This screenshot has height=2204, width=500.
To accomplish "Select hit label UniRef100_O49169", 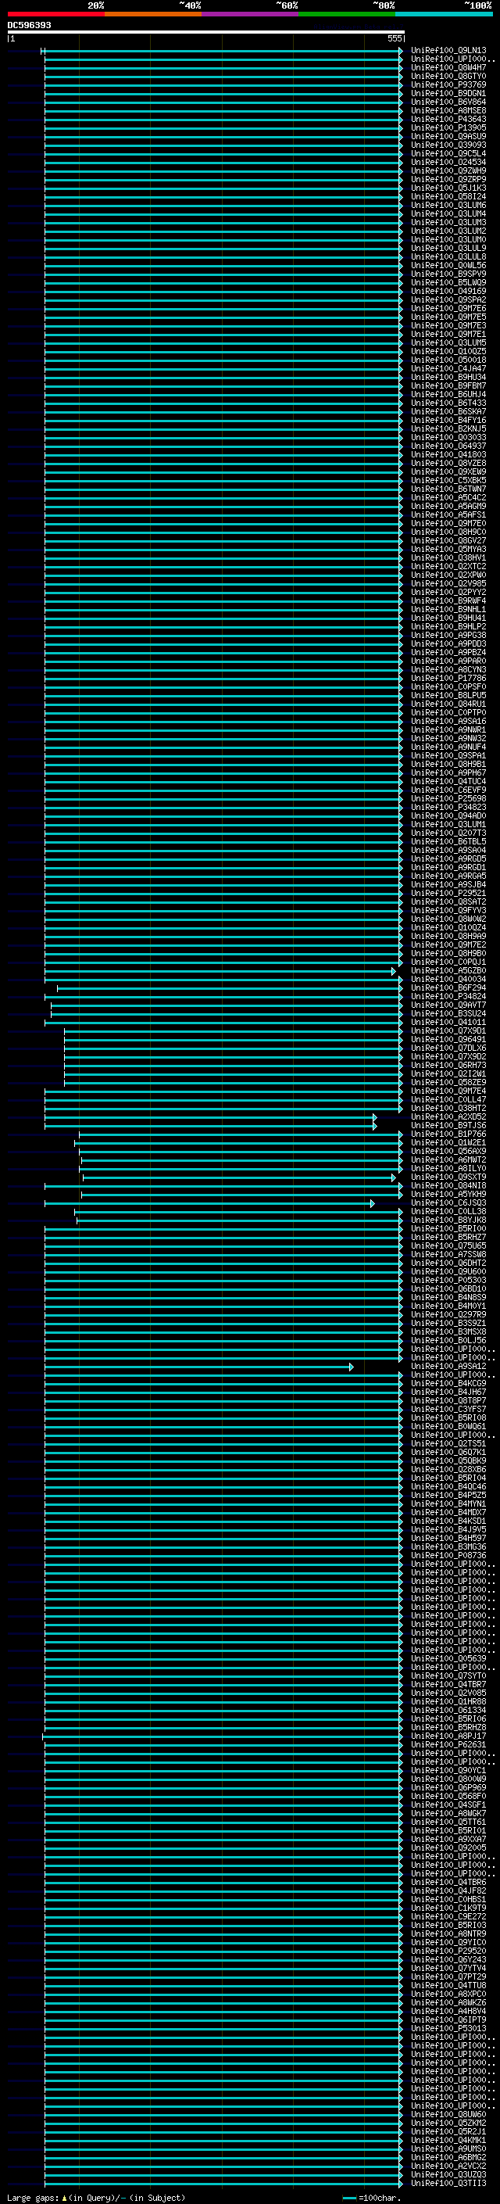I will coord(448,291).
